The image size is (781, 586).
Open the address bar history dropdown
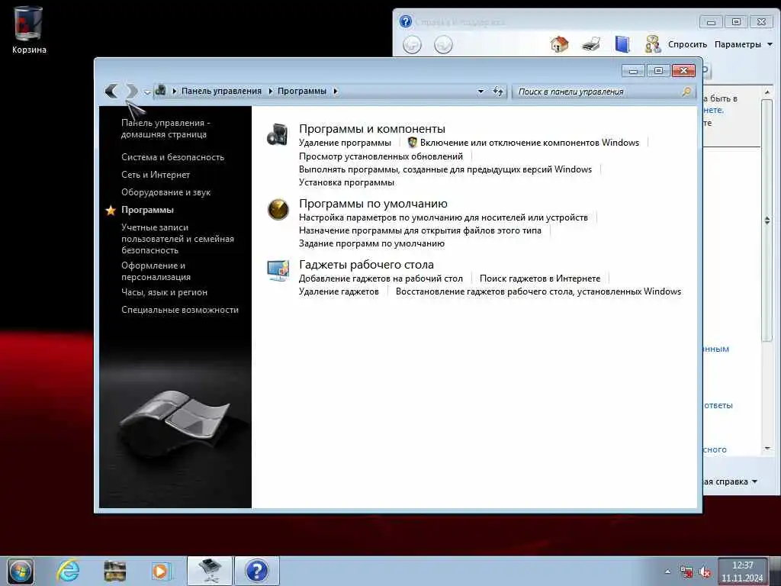click(x=480, y=92)
